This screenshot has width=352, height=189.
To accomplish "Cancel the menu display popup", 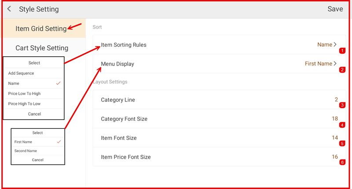I will (x=37, y=160).
